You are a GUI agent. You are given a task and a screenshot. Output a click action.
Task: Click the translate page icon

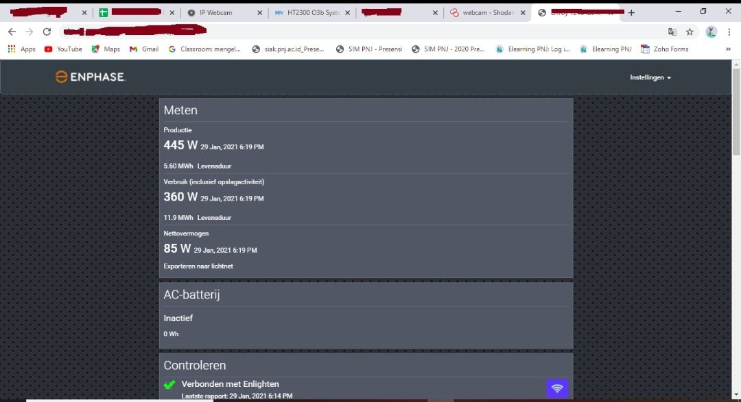pos(672,32)
